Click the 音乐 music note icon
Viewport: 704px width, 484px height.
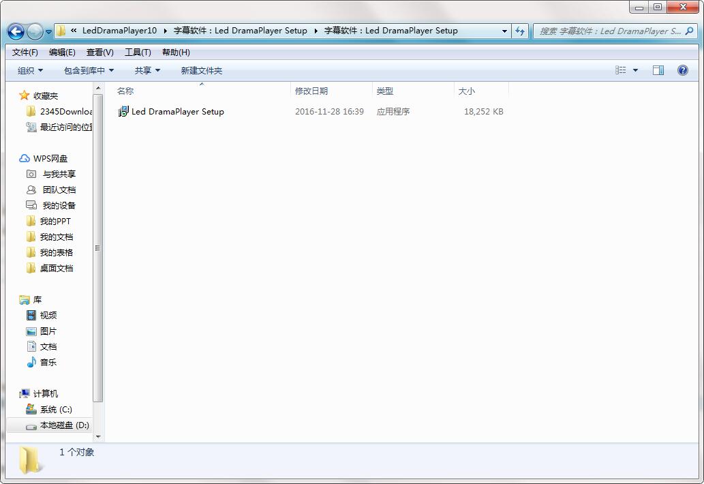click(x=31, y=363)
